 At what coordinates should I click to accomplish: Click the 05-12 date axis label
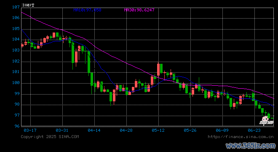(x=158, y=130)
